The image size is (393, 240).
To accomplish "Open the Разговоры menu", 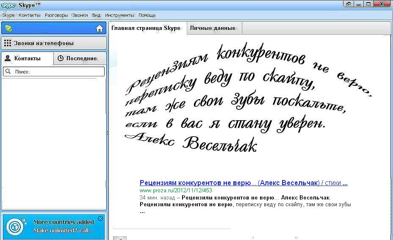I will click(x=56, y=15).
